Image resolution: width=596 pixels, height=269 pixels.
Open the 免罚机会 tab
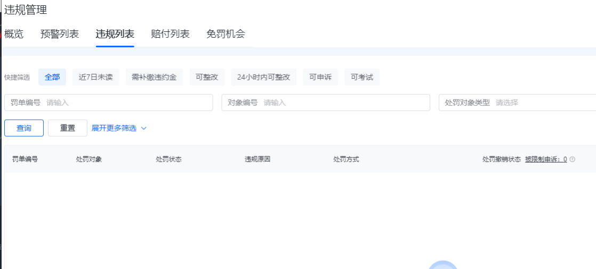click(225, 34)
